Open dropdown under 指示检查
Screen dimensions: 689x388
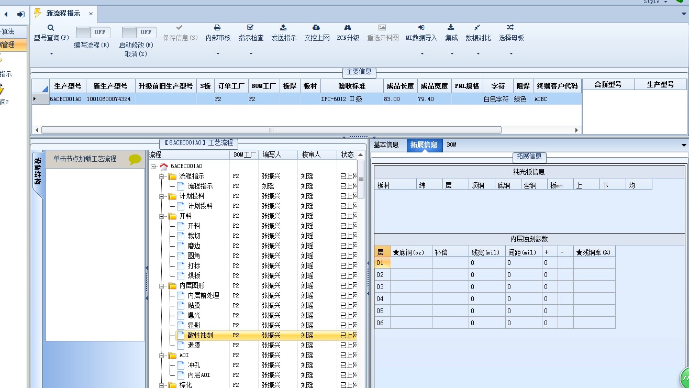click(251, 53)
